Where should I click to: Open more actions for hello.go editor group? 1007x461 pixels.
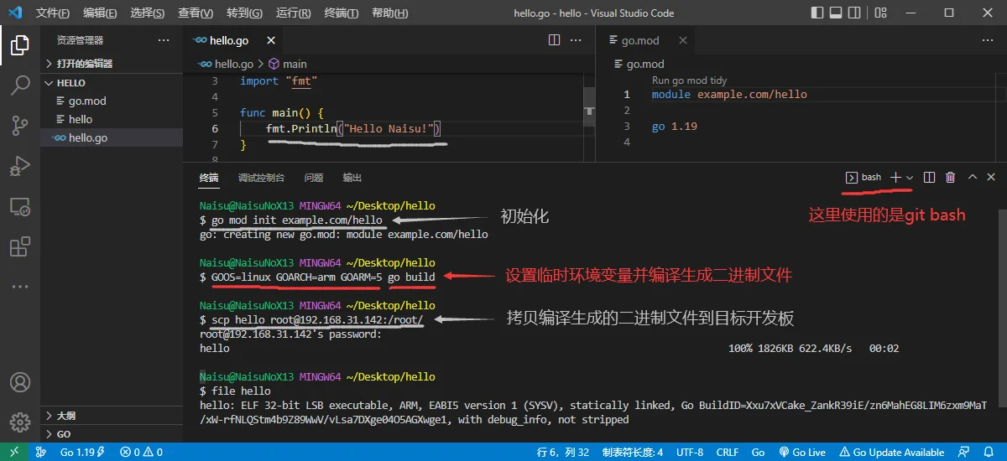point(577,39)
